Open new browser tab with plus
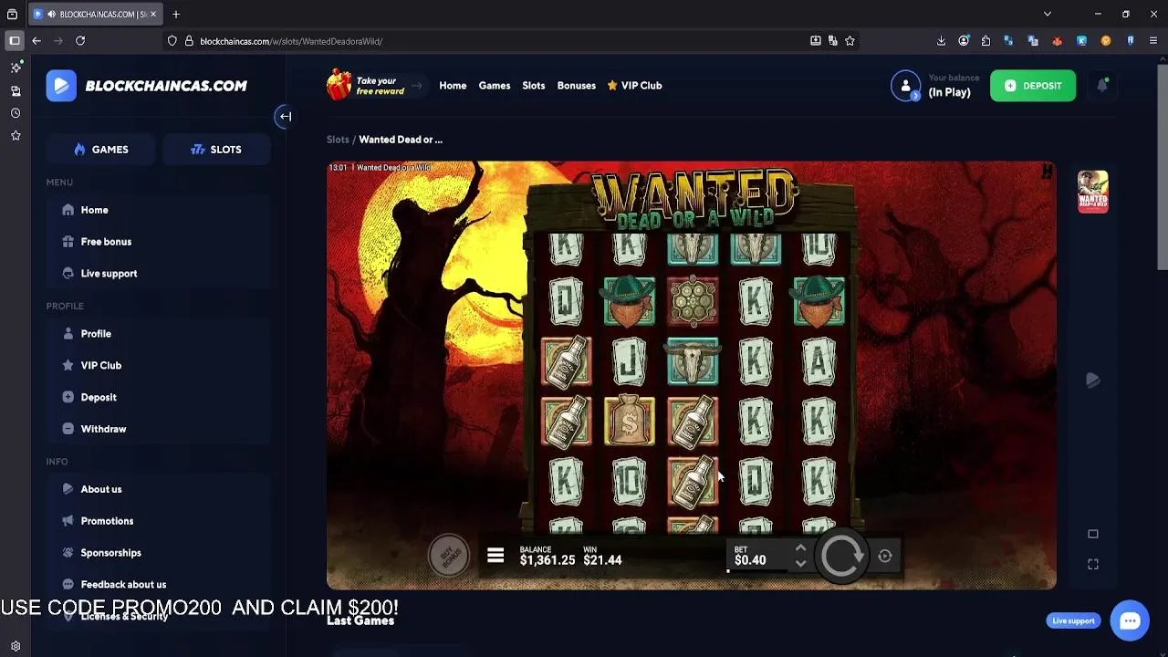 [x=176, y=14]
